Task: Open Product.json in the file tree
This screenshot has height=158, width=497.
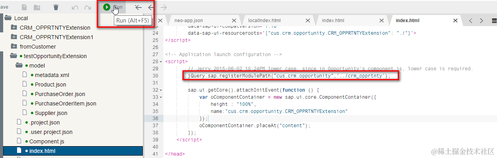Action: click(x=50, y=85)
